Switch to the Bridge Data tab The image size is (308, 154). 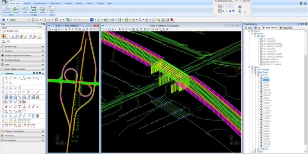tap(286, 28)
